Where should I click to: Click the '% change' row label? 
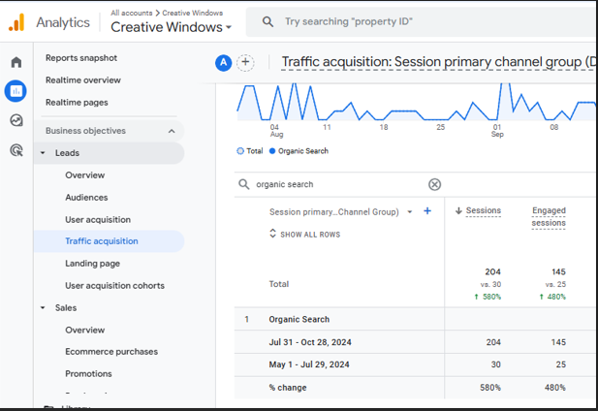point(288,388)
